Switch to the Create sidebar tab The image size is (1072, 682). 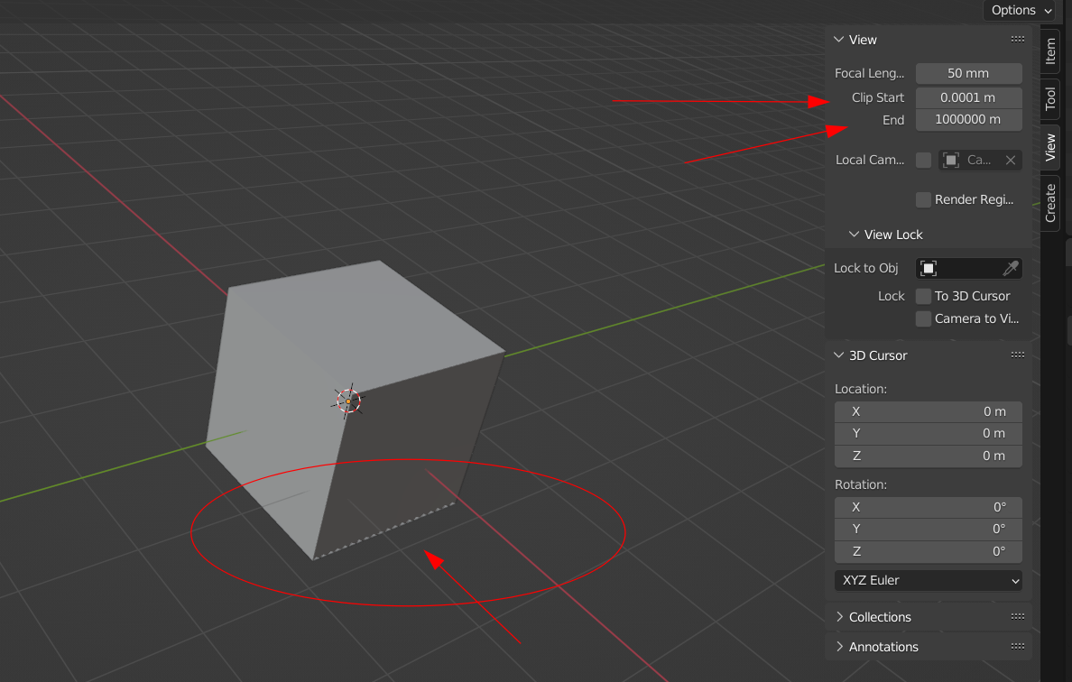pyautogui.click(x=1050, y=203)
